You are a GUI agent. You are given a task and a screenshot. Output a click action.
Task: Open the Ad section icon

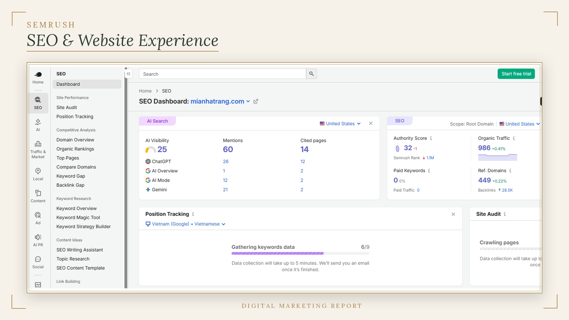coord(38,218)
